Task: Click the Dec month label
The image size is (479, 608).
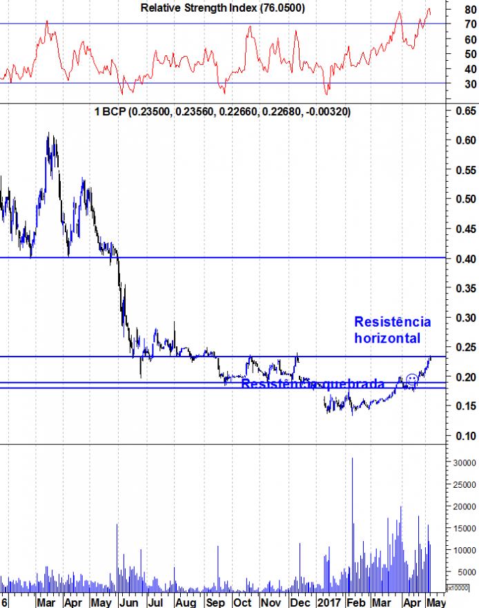Action: 300,602
